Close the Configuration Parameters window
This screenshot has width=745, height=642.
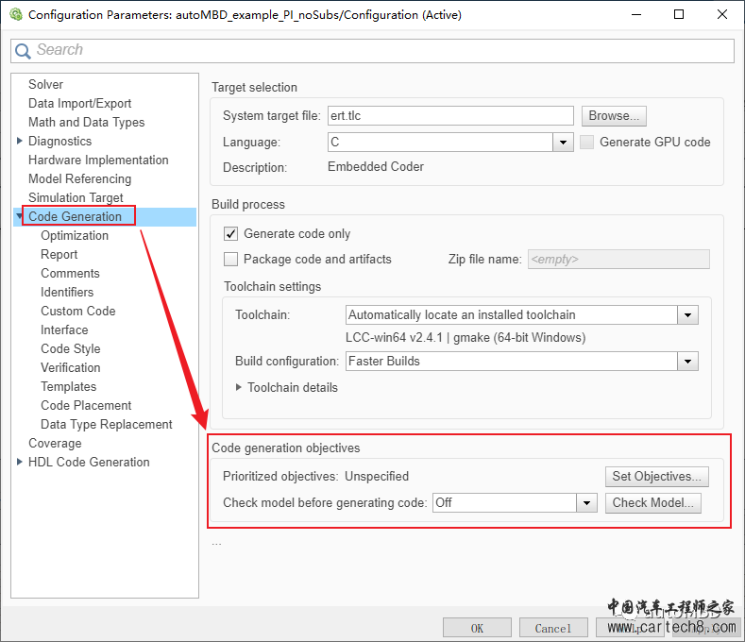coord(722,14)
